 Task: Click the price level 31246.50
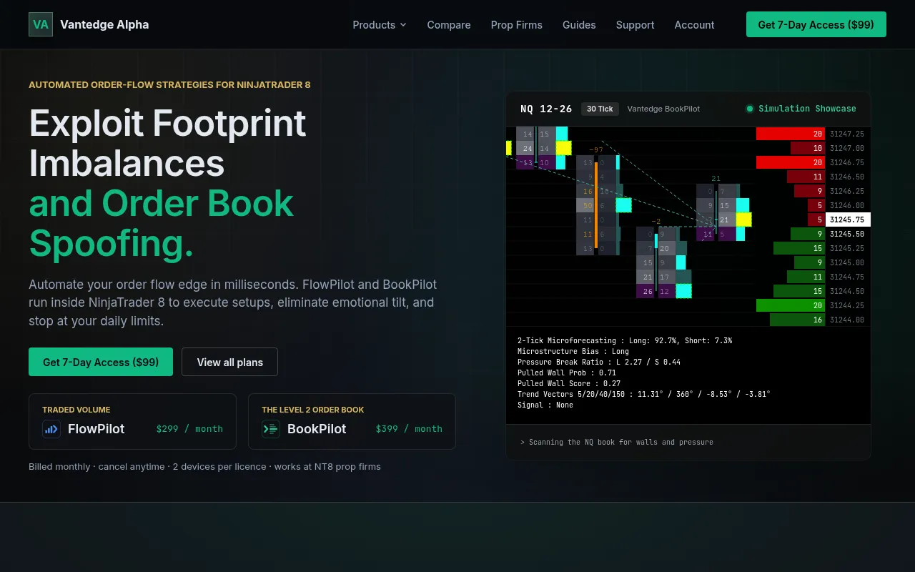coord(847,177)
